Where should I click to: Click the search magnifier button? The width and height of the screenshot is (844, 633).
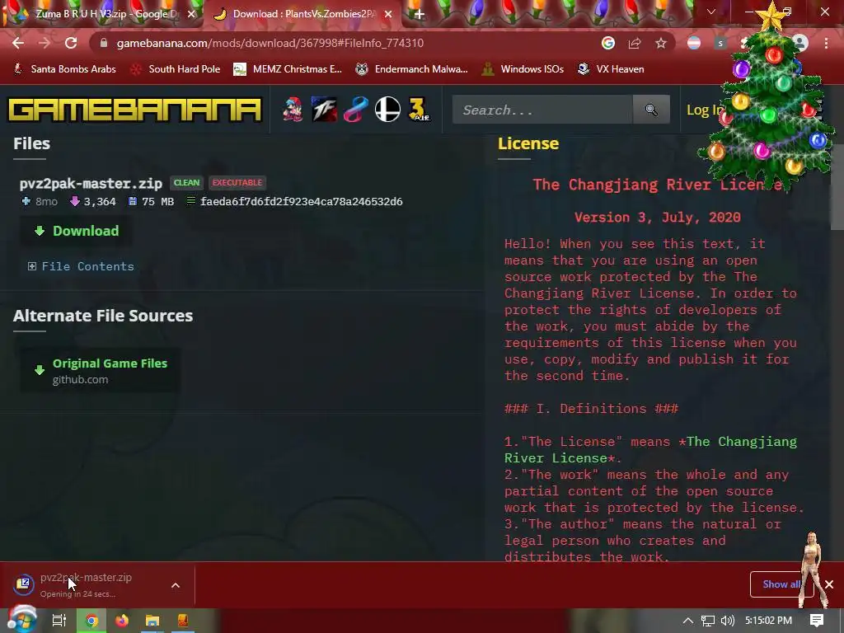[x=651, y=110]
